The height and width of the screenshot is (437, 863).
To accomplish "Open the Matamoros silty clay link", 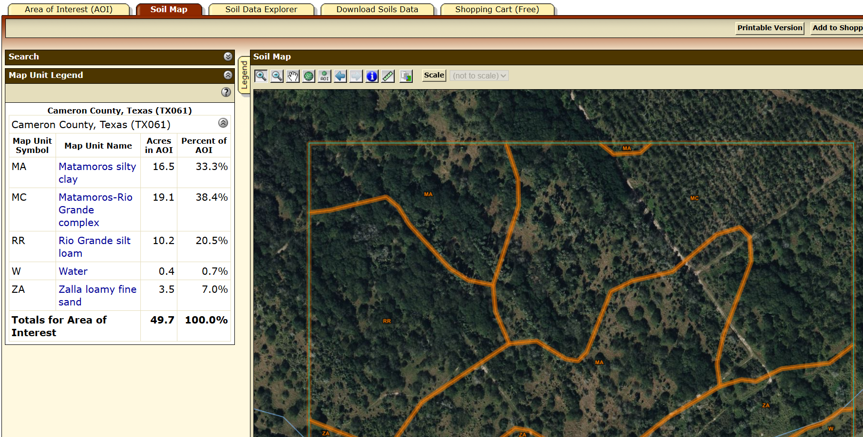I will click(x=97, y=173).
